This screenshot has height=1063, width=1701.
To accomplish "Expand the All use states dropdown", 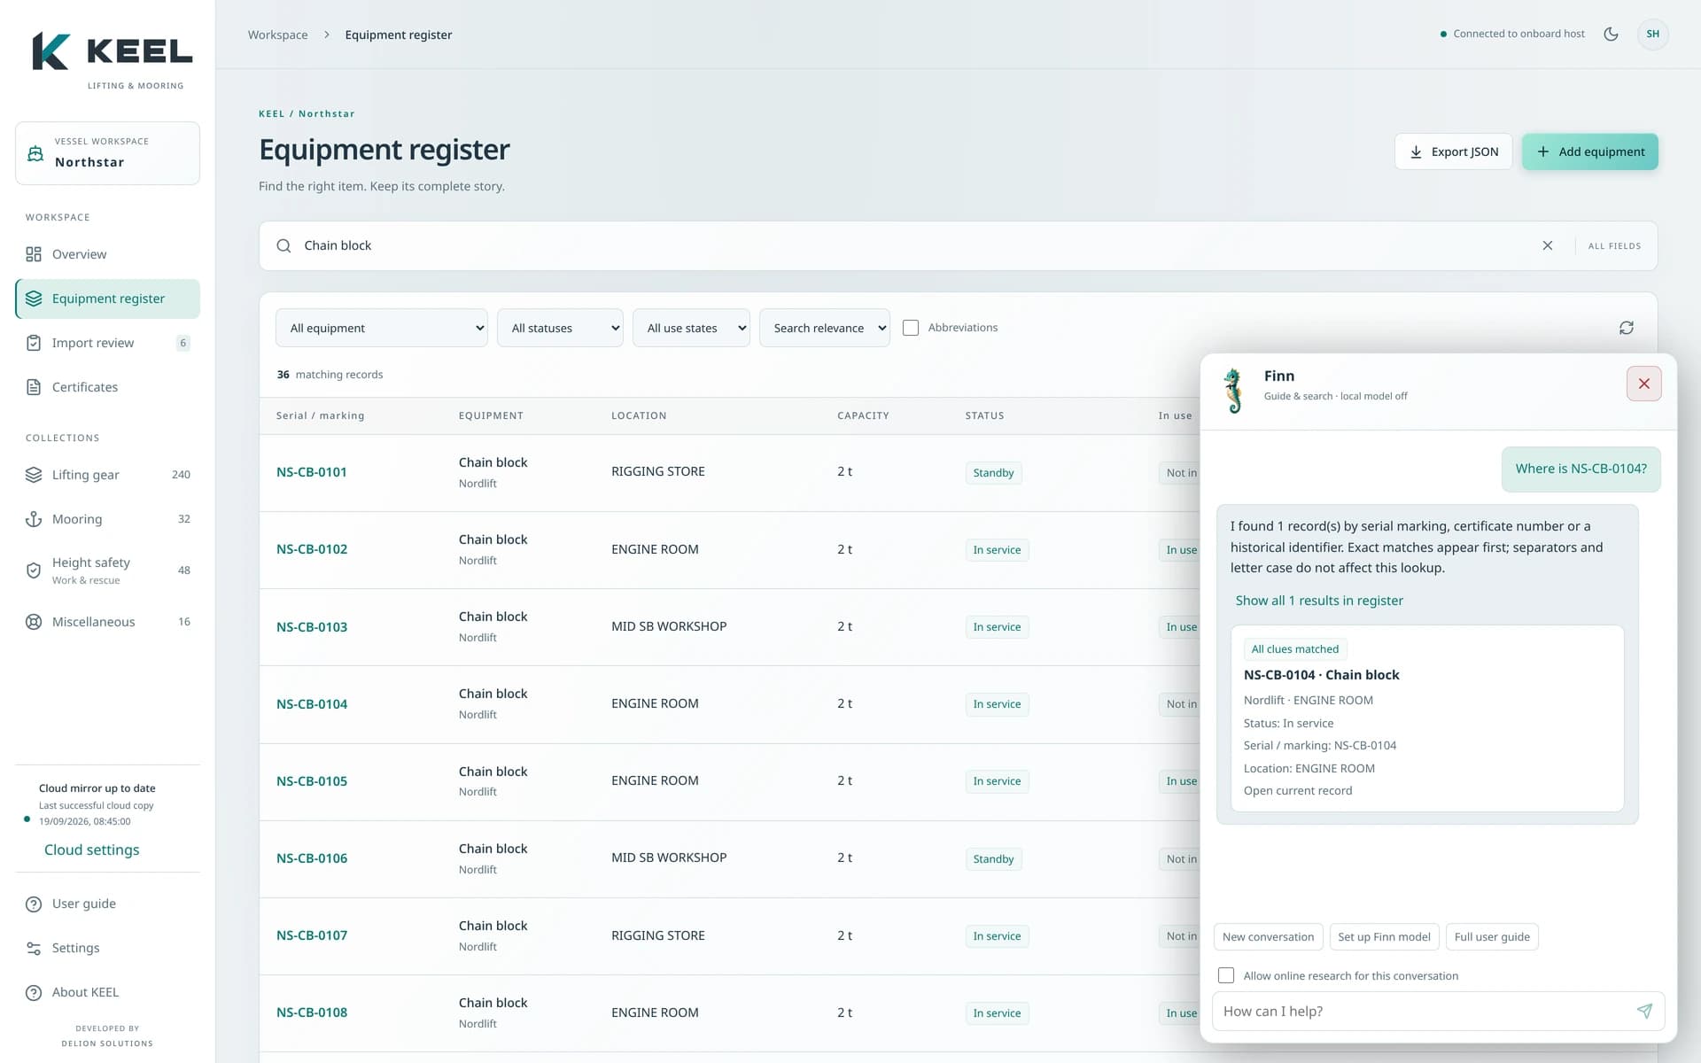I will click(691, 328).
